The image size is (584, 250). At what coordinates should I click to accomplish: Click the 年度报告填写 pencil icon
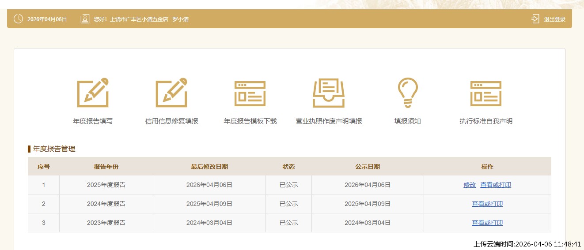point(93,93)
